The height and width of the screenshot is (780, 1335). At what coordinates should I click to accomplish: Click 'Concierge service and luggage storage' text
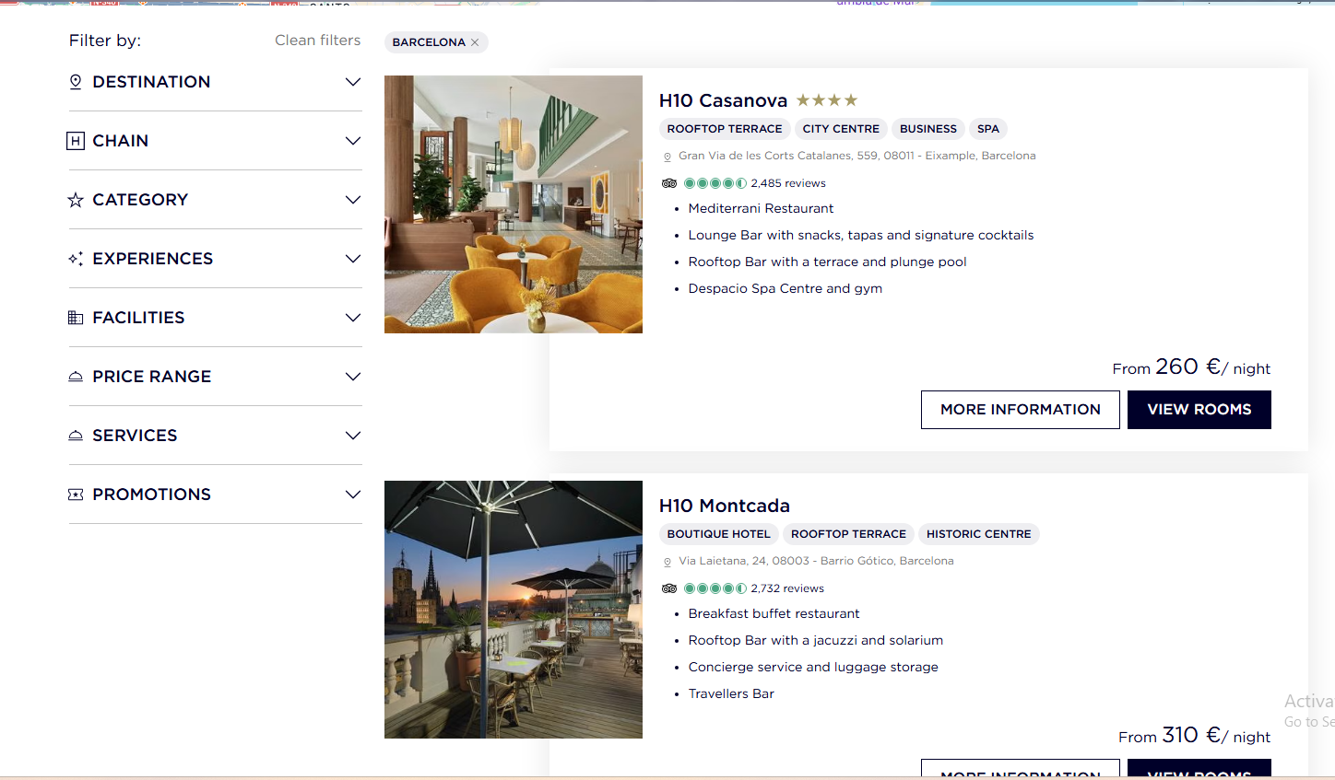tap(813, 667)
